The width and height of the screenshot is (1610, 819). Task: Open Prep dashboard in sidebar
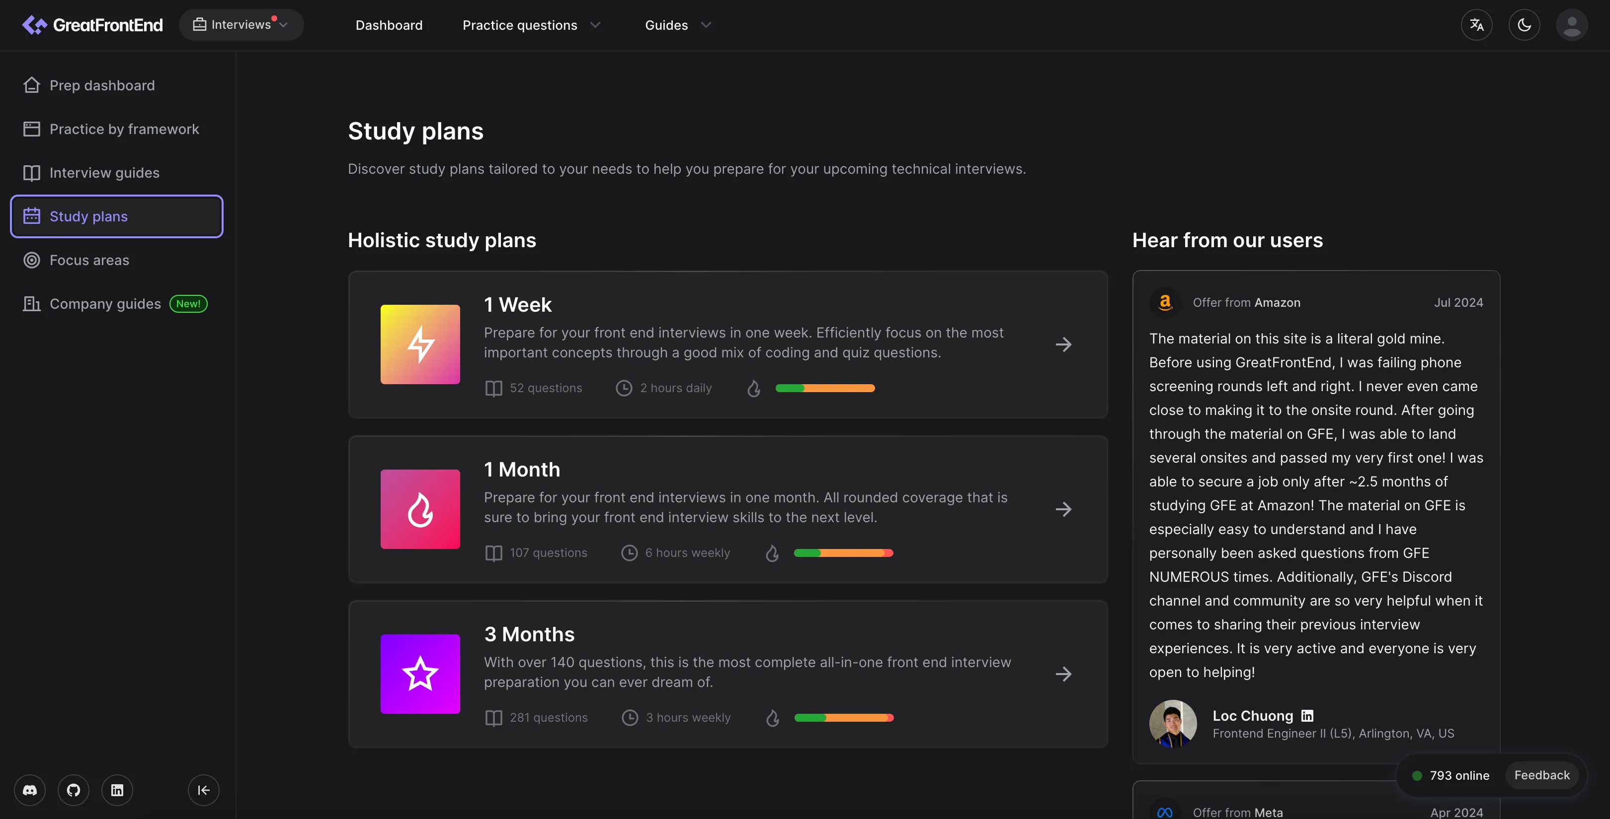point(117,85)
